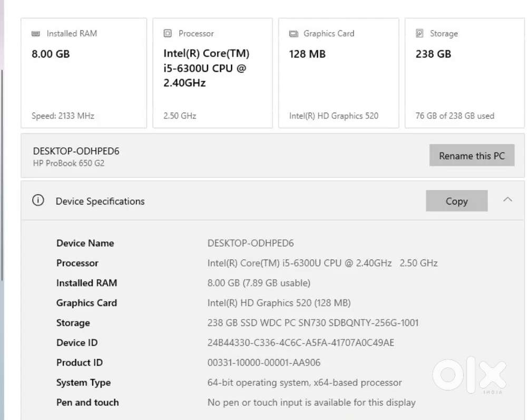Select the Storage 238 GB card

(464, 74)
